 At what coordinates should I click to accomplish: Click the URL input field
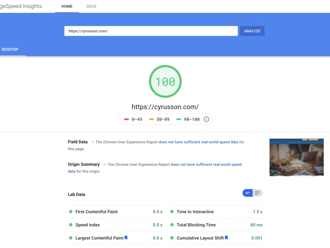(x=151, y=31)
